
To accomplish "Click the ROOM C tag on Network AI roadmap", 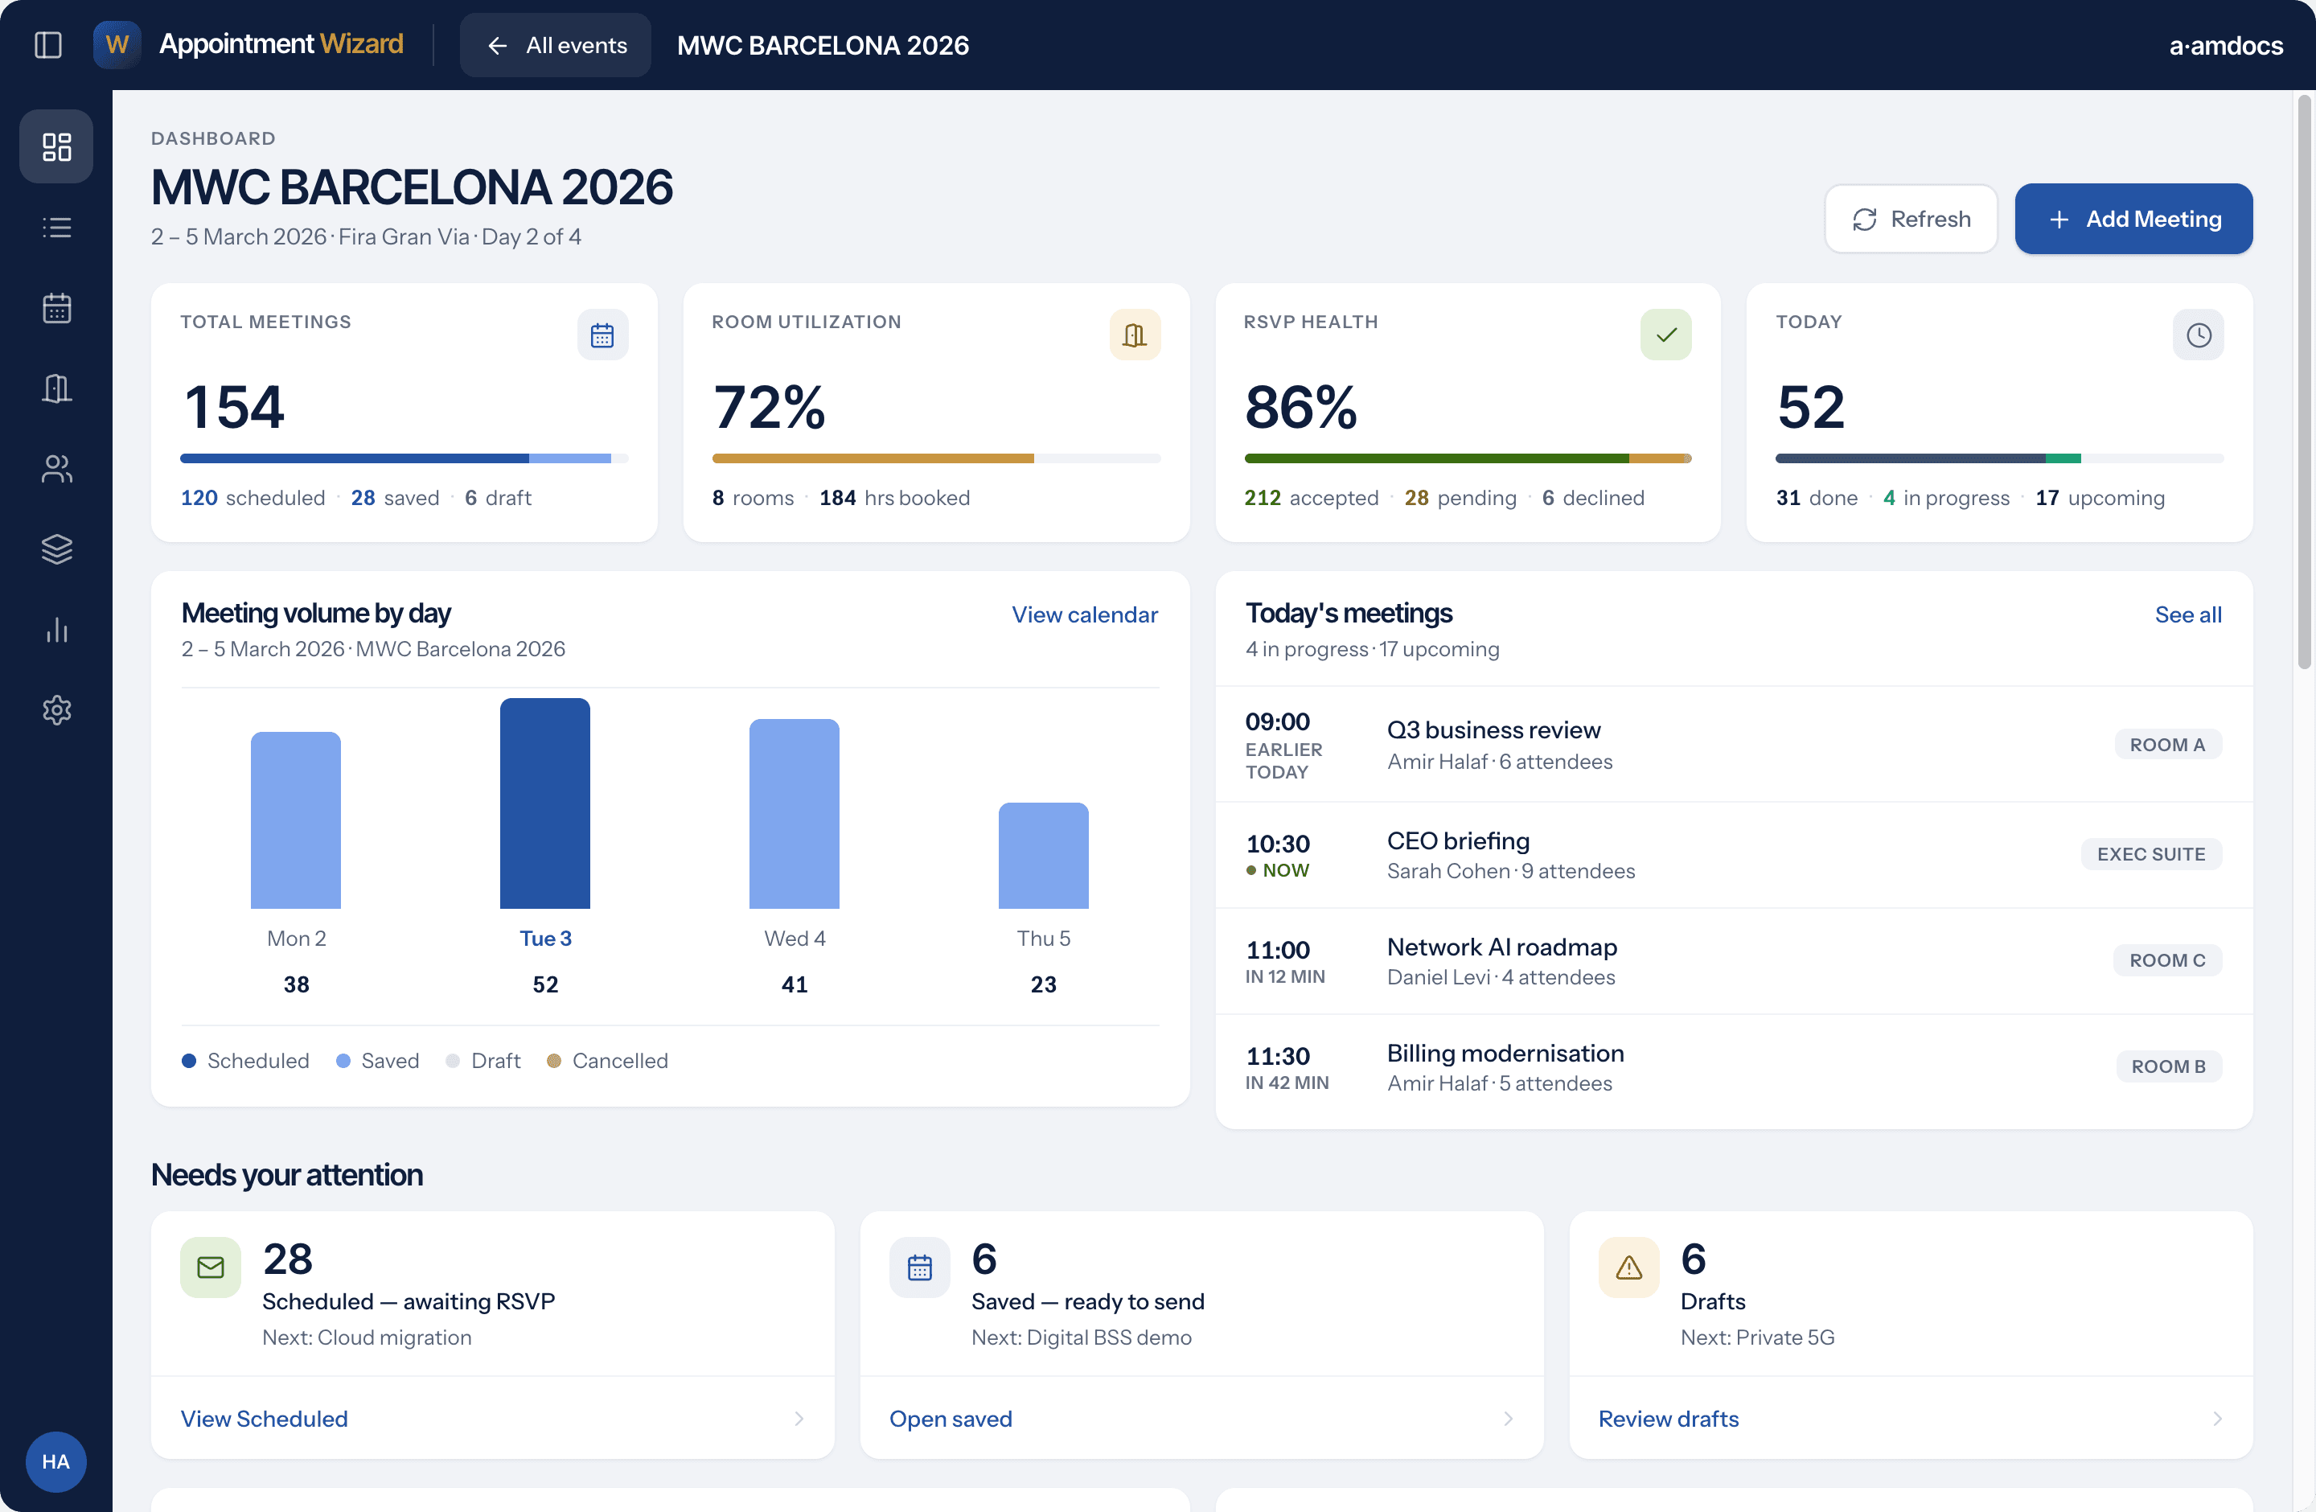I will tap(2168, 960).
